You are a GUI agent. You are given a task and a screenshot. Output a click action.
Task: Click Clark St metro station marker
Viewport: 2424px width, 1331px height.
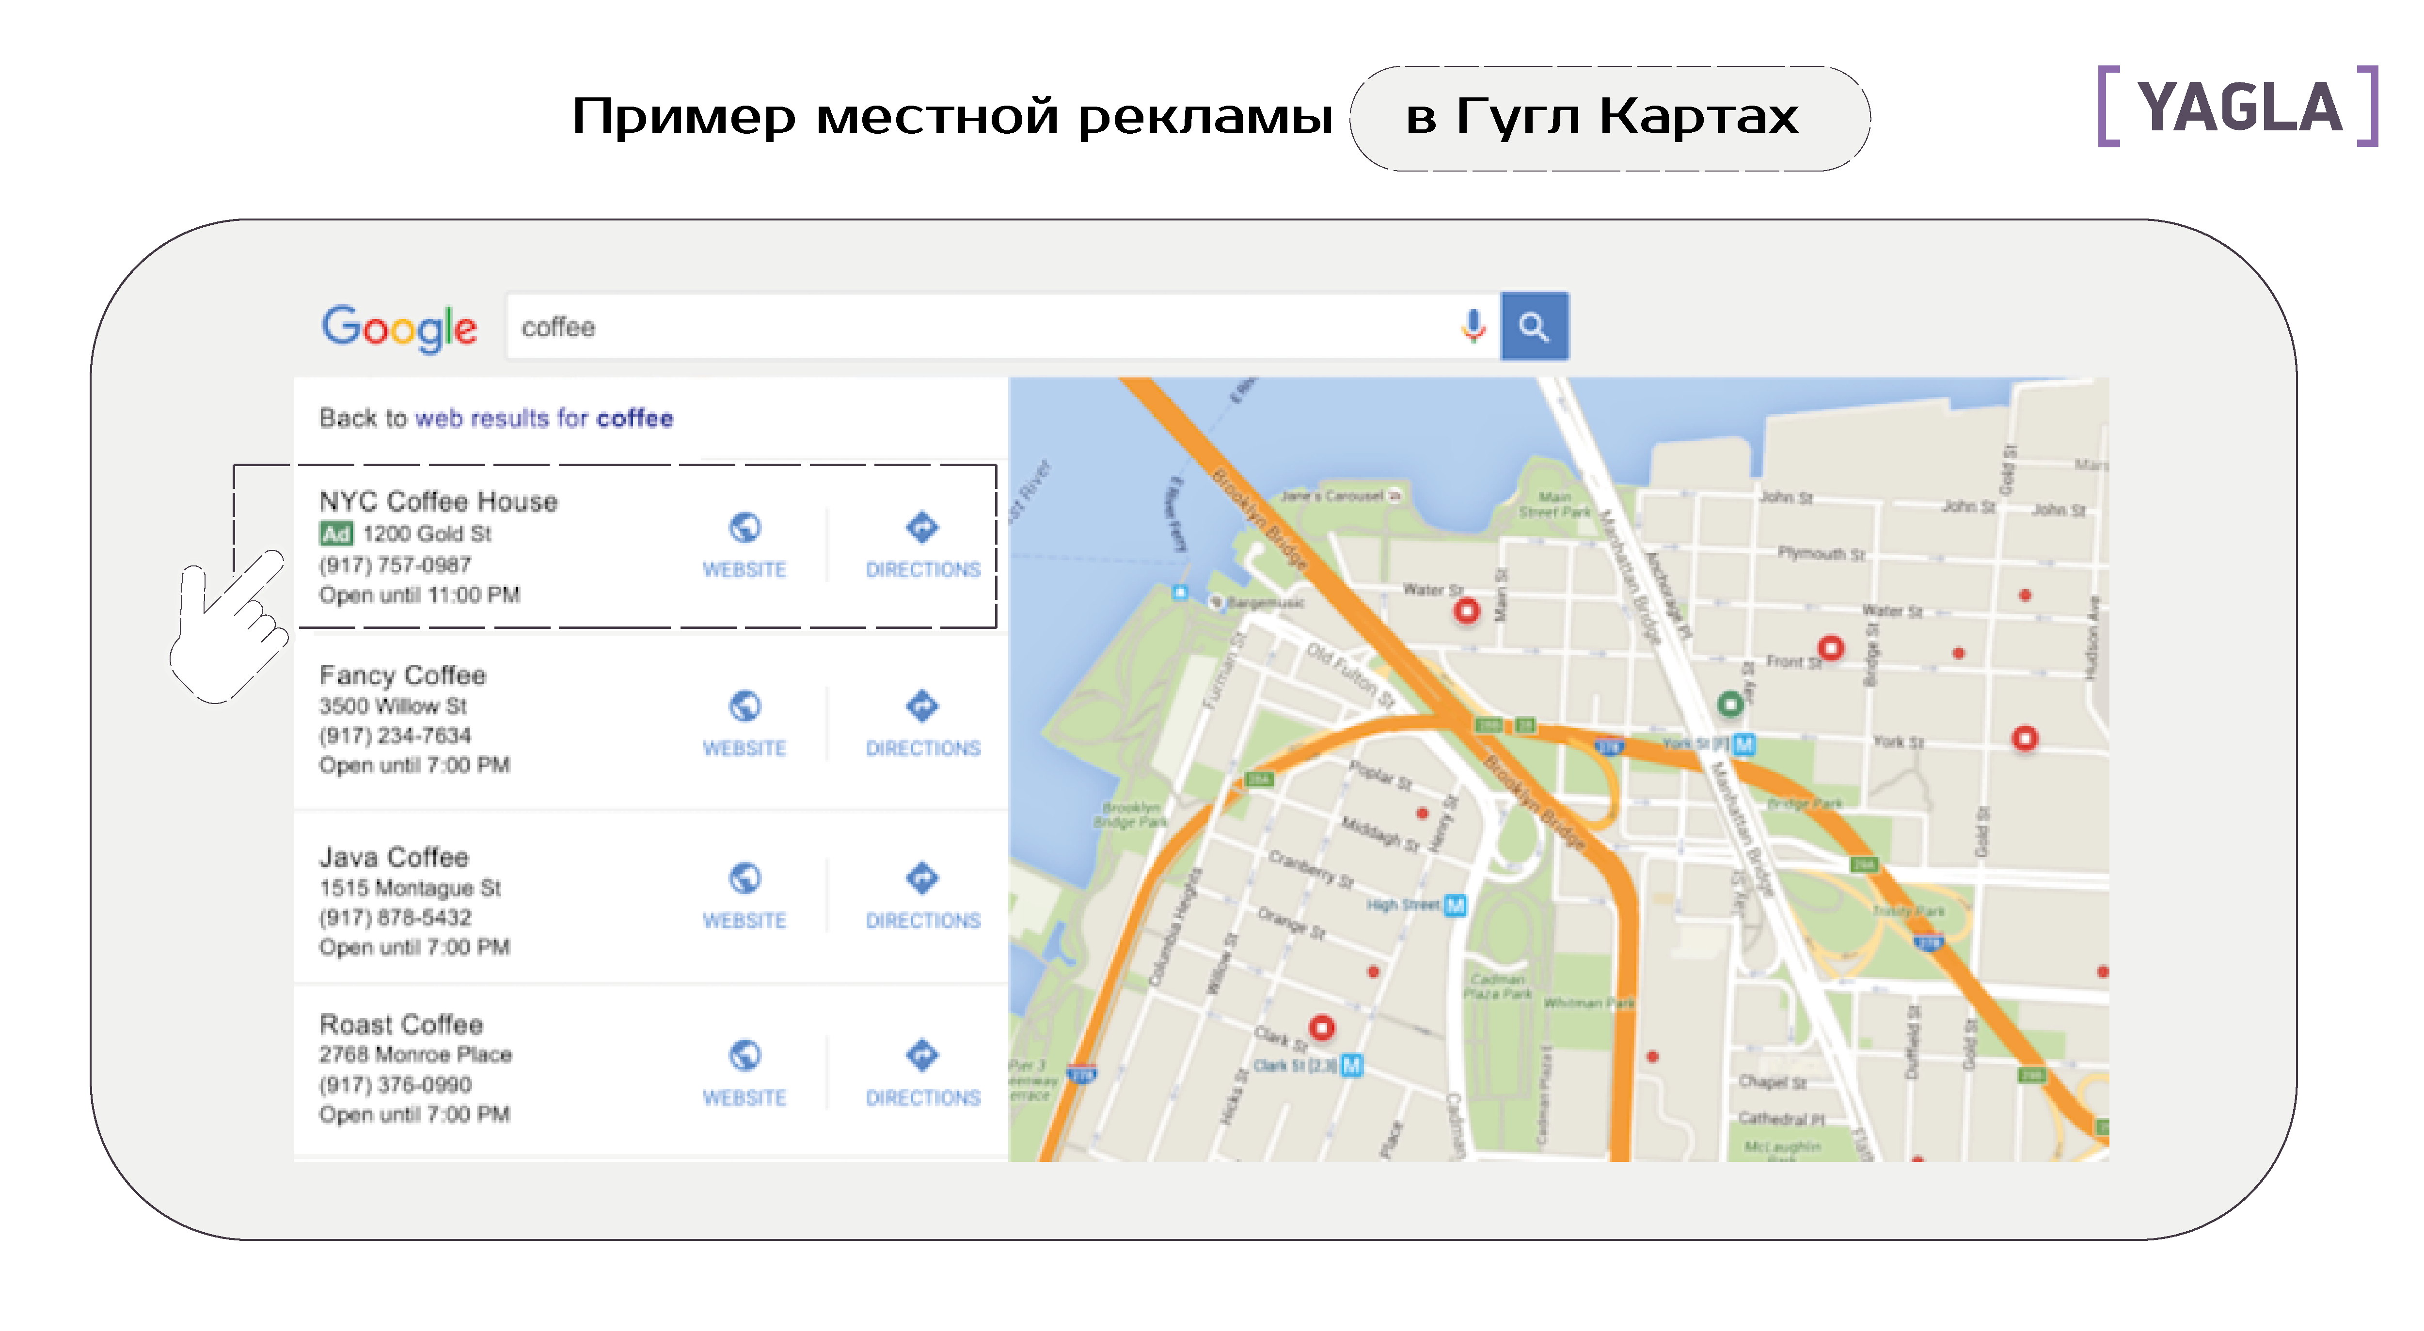(1351, 1066)
